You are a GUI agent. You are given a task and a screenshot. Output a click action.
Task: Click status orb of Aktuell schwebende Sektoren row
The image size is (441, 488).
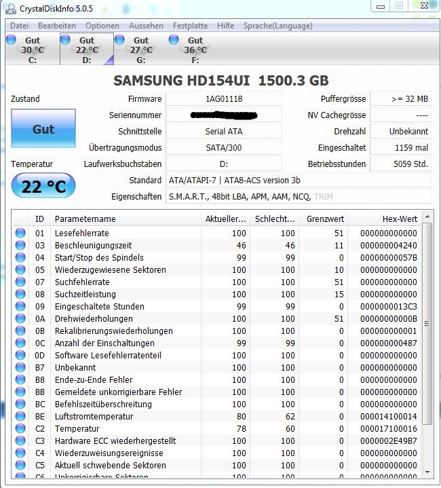pos(20,465)
